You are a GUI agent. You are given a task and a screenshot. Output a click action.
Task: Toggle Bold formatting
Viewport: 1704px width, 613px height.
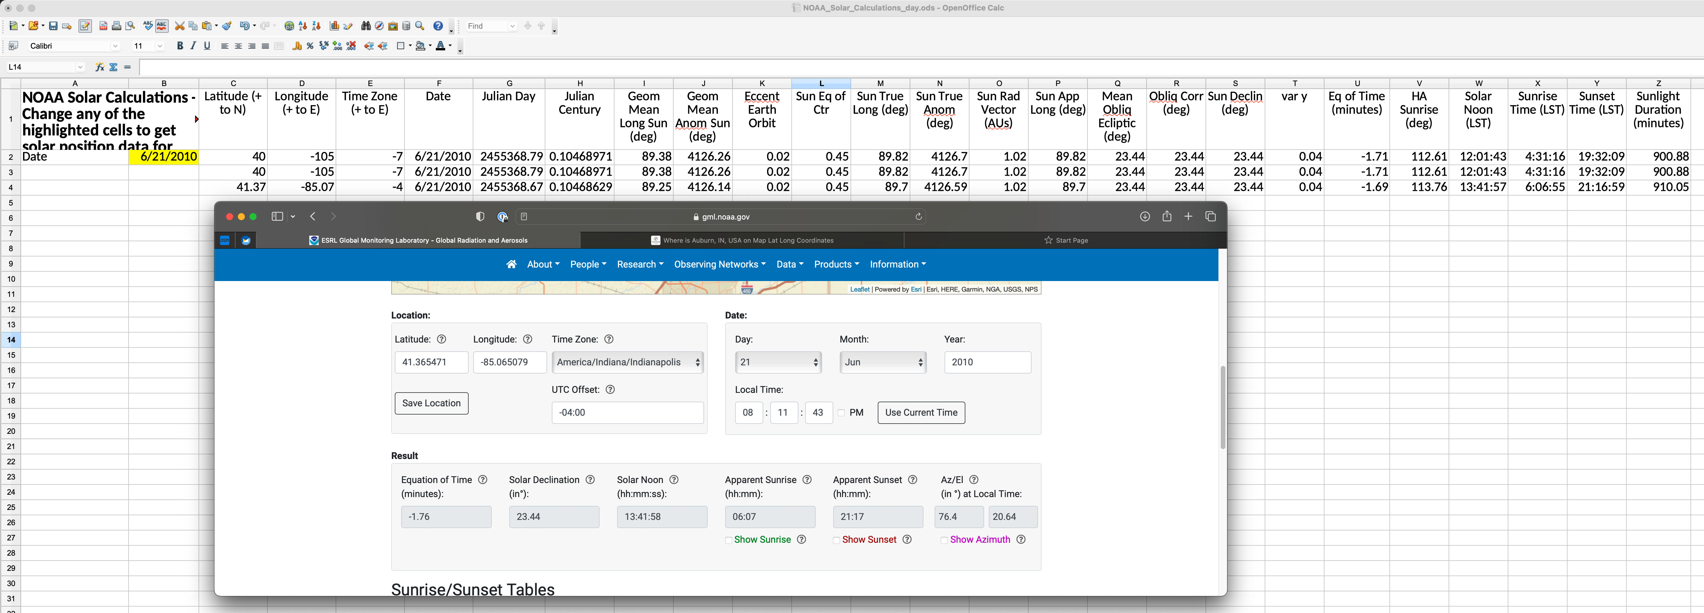[x=179, y=46]
